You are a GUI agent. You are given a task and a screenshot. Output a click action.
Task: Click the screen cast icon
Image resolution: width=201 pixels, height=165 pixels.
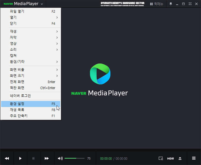point(161,158)
